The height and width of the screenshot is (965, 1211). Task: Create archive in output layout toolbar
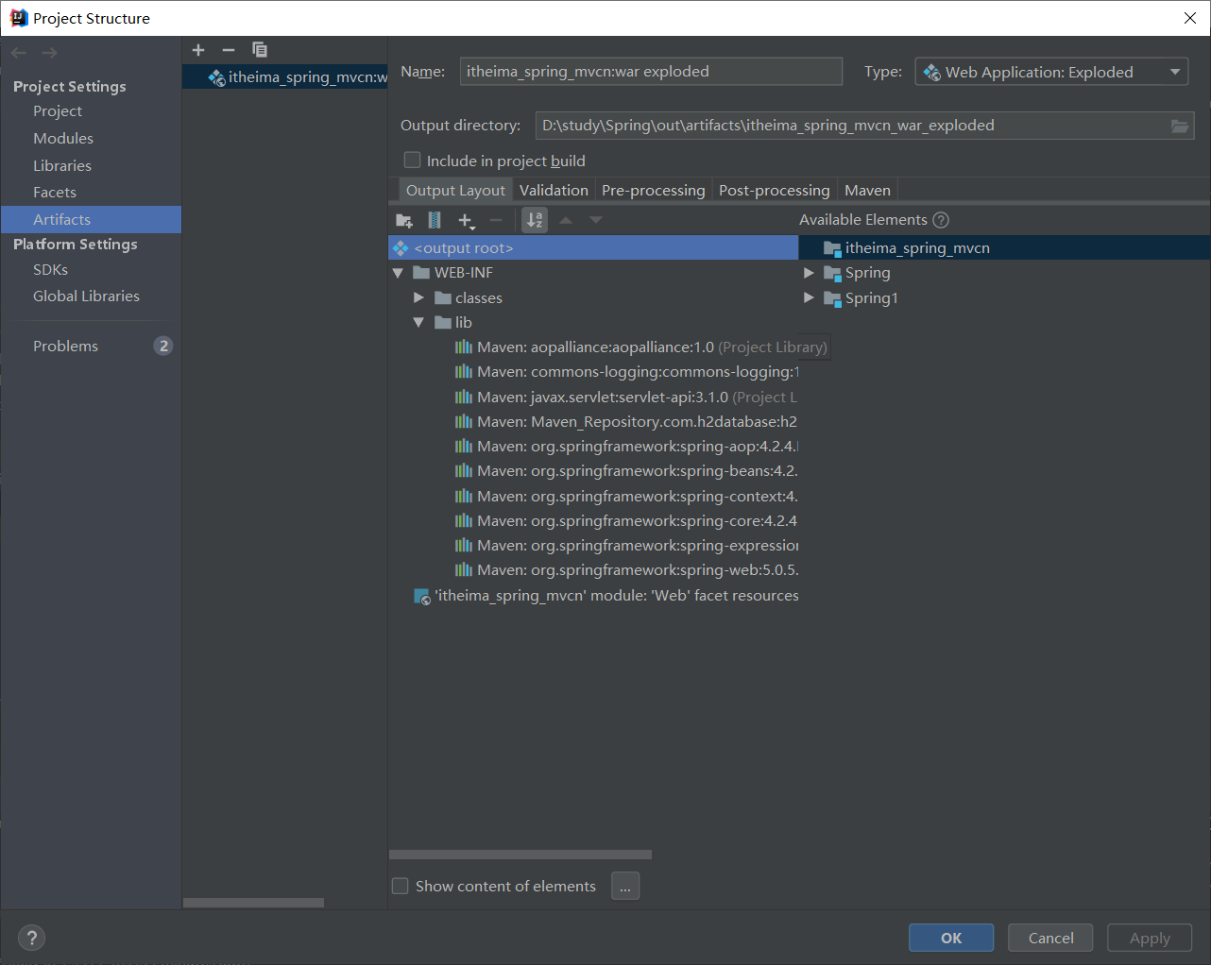click(x=435, y=220)
